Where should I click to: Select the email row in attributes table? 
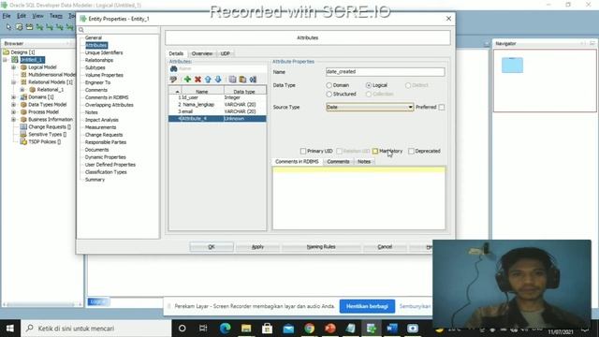217,111
